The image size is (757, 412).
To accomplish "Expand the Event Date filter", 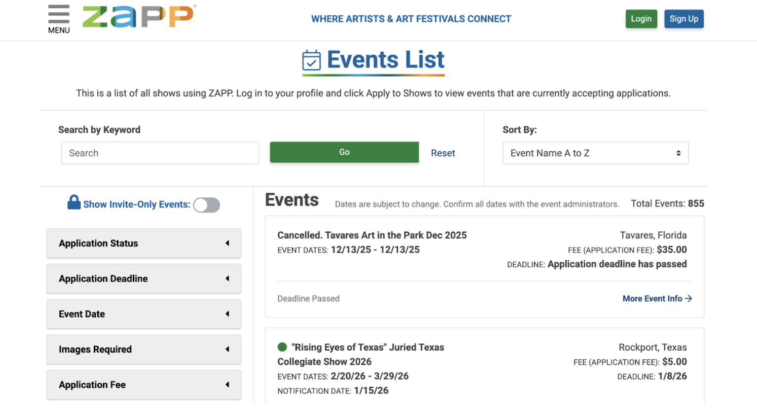I will pos(144,314).
